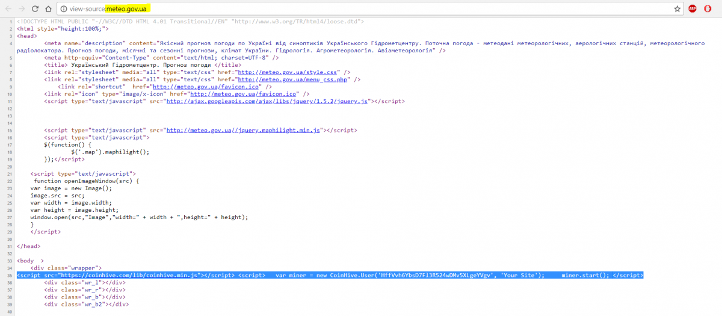The height and width of the screenshot is (316, 722).
Task: Open the Adblock Plus extension
Action: 693,9
